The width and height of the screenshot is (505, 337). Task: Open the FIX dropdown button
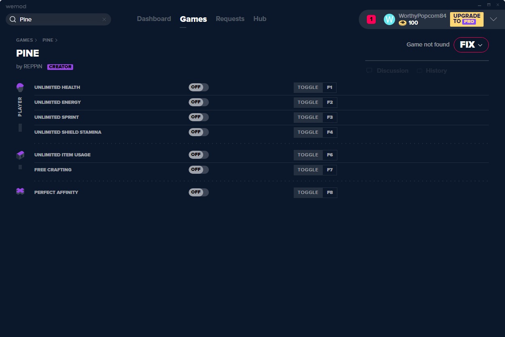point(471,45)
